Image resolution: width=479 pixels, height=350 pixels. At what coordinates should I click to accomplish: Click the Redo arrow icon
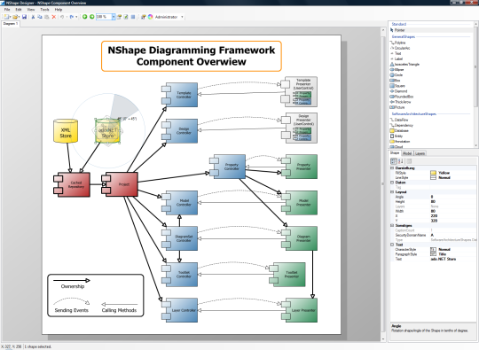(x=72, y=17)
